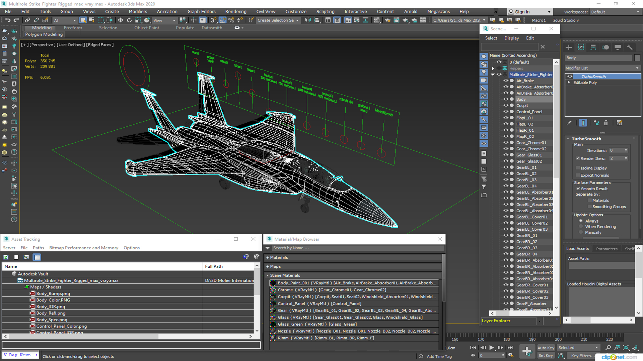Toggle the Angle Snap button
Screen dimensions: 643x361
pyautogui.click(x=222, y=20)
